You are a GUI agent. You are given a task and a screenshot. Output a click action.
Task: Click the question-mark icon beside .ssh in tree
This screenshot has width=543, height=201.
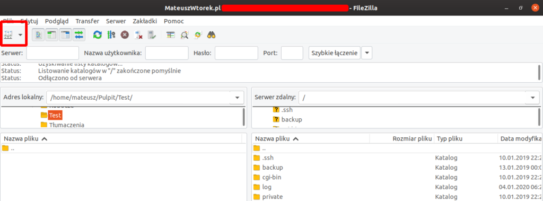coord(276,109)
